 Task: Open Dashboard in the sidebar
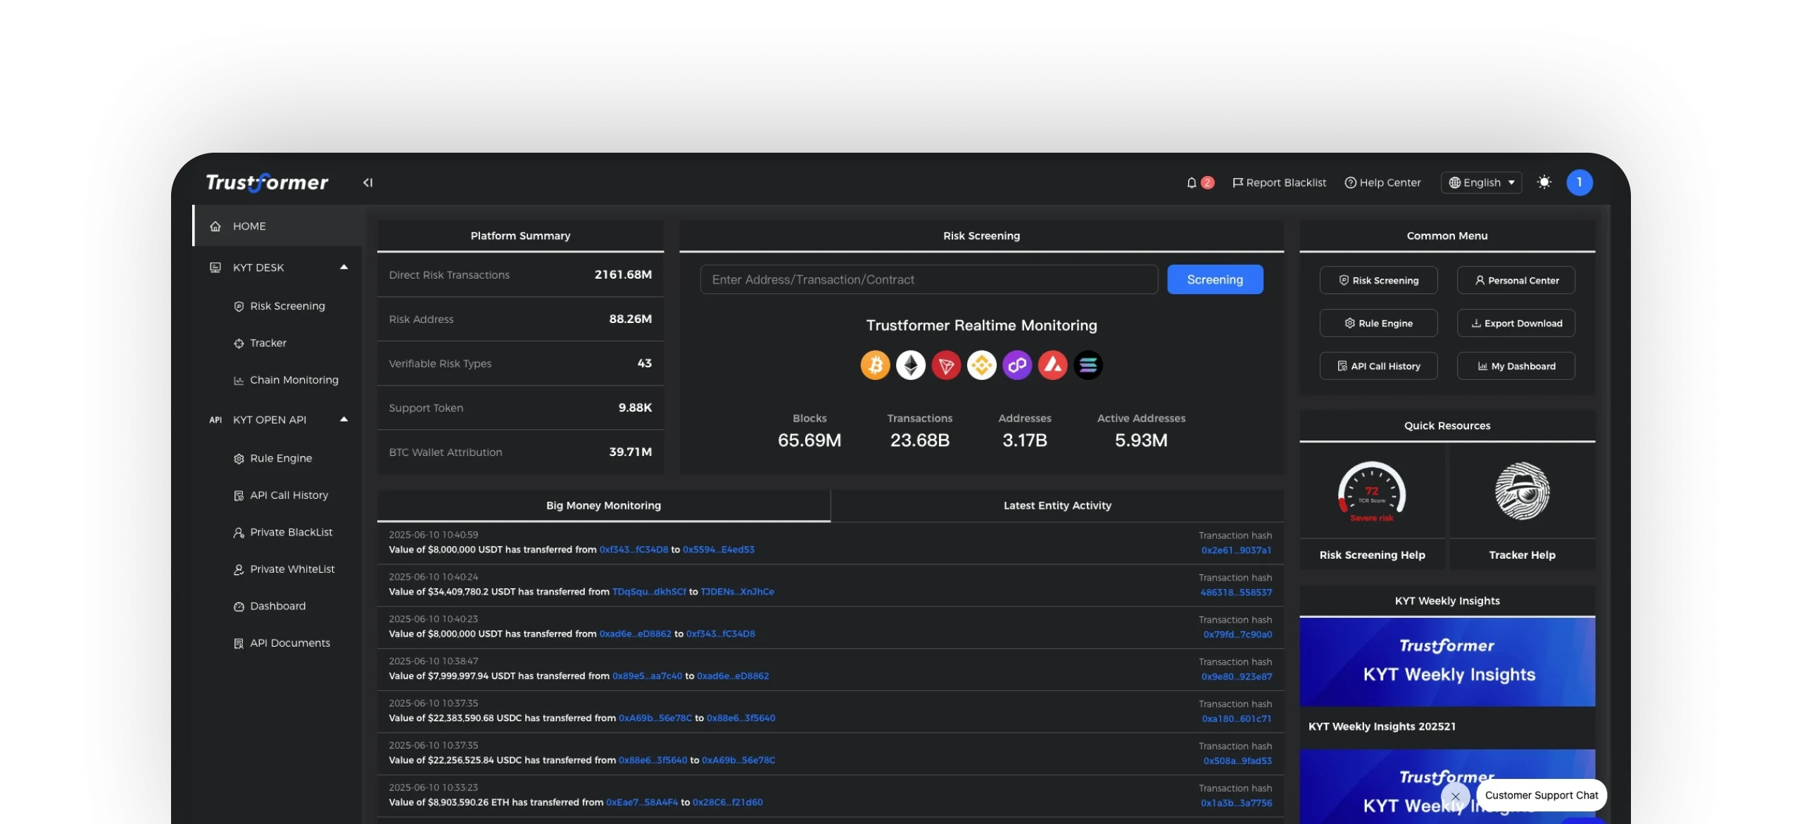(270, 607)
